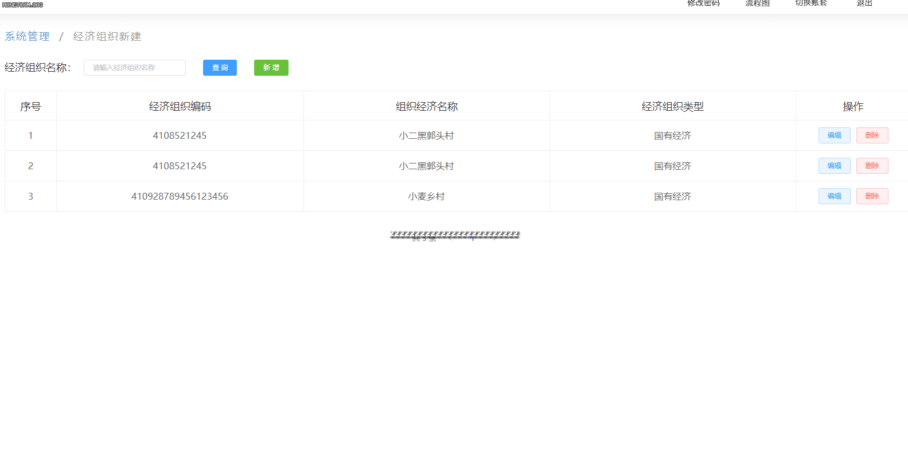Screen dimensions: 908x467
Task: Click the 组织经济名称 column header
Action: [x=427, y=106]
